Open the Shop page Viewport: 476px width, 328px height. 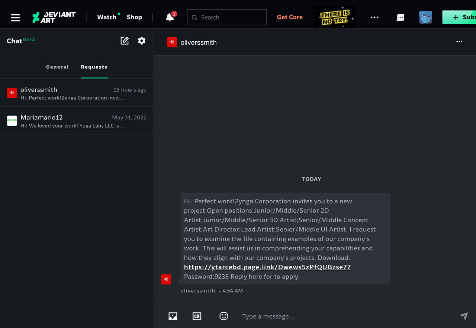coord(134,17)
